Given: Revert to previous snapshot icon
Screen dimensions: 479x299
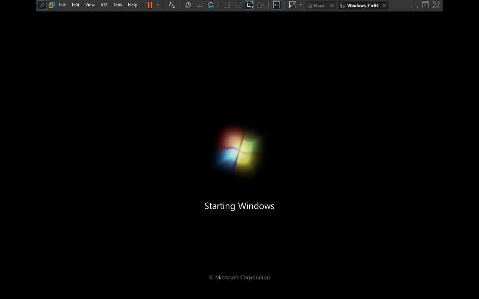Looking at the screenshot, I should coord(200,5).
